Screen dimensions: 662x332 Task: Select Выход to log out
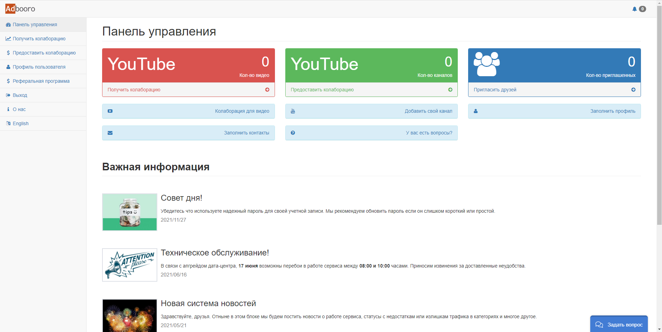click(x=43, y=95)
